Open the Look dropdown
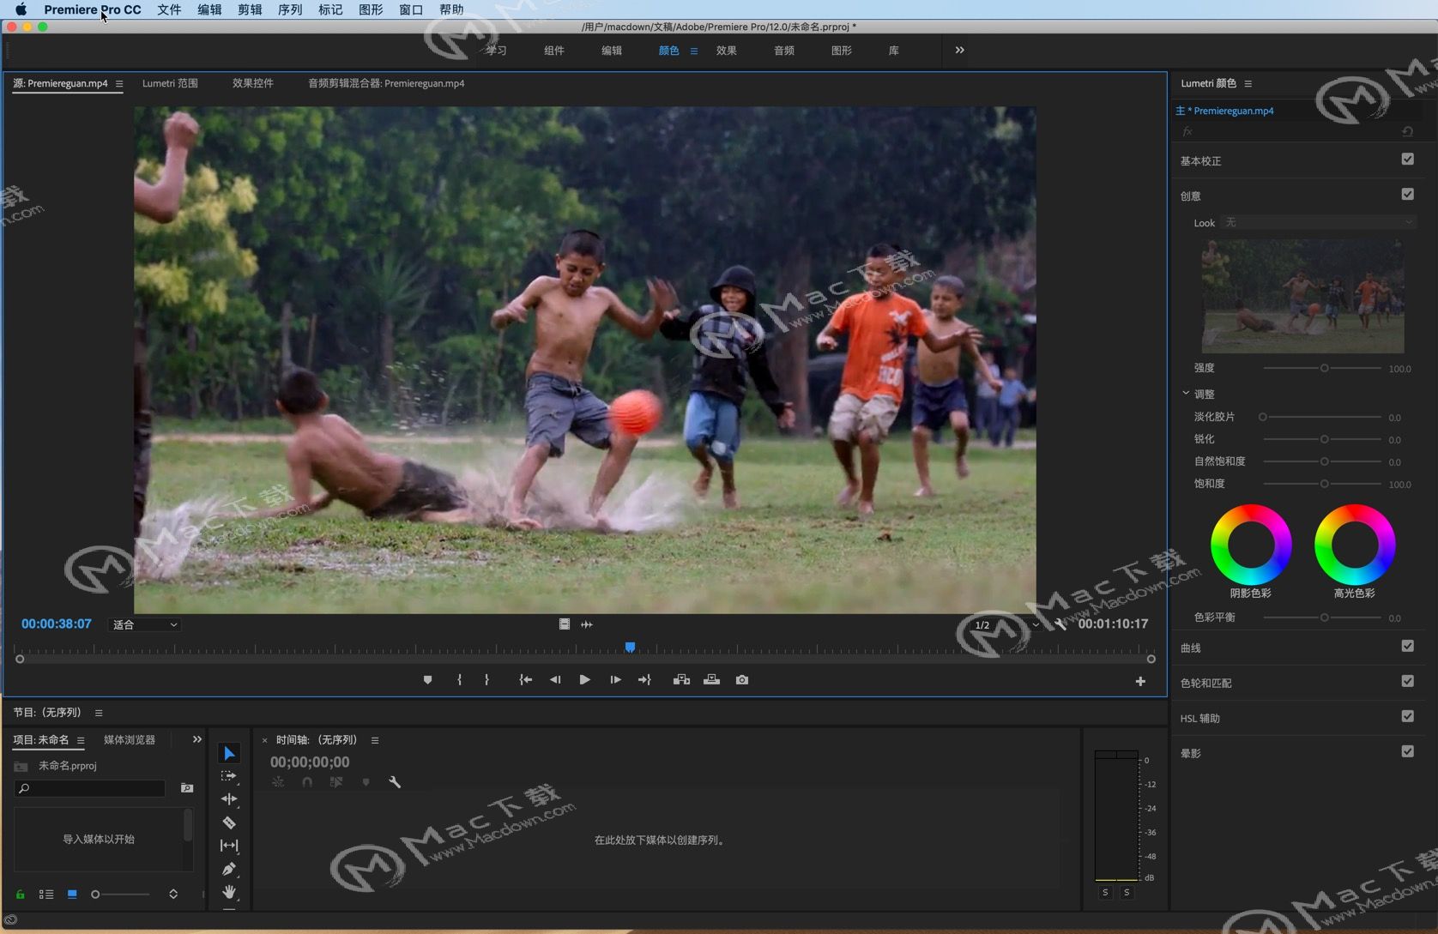 click(1318, 222)
